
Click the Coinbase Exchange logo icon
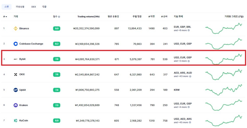(16, 44)
